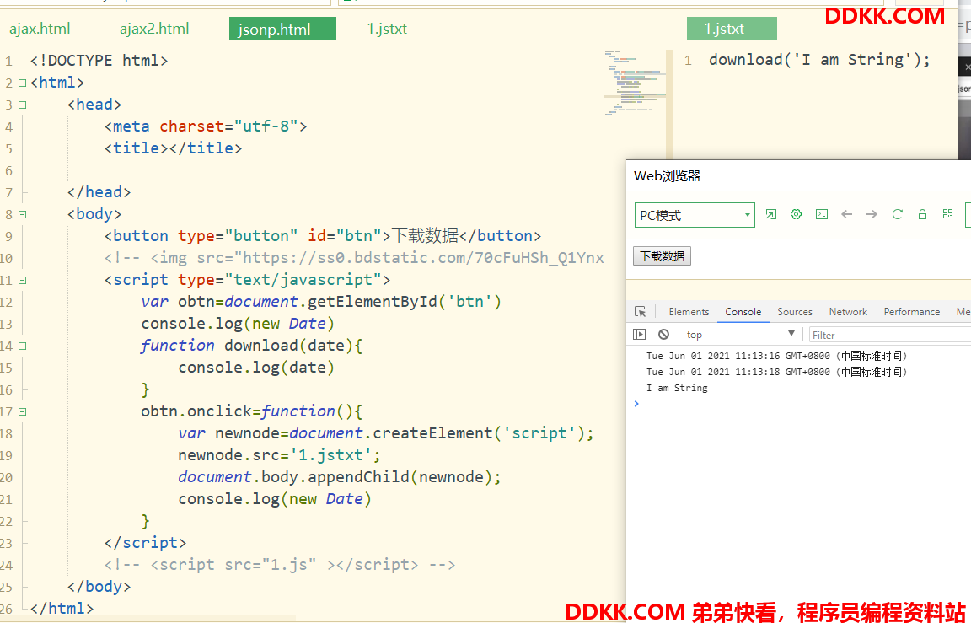Open the Network DevTools tab
The height and width of the screenshot is (623, 971).
tap(848, 312)
